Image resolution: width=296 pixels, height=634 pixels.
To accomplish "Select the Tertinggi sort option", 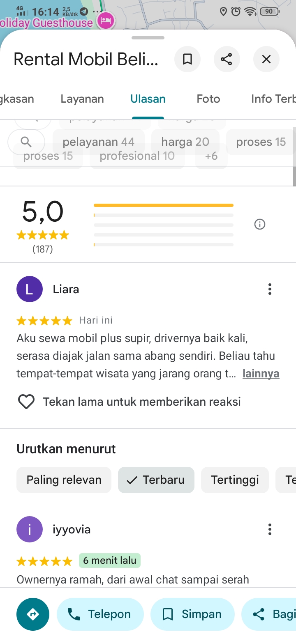I will coord(235,480).
